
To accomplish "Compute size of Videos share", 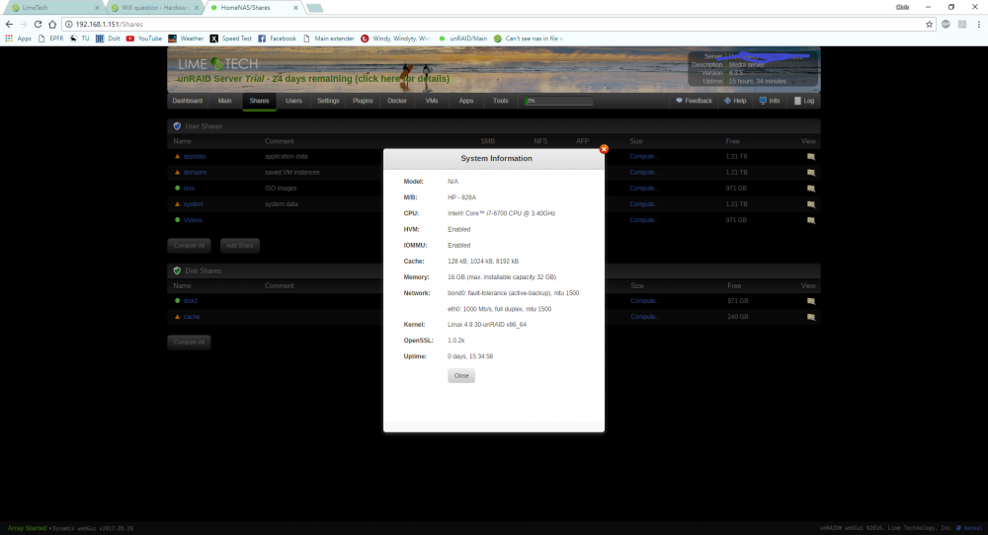I will 643,220.
